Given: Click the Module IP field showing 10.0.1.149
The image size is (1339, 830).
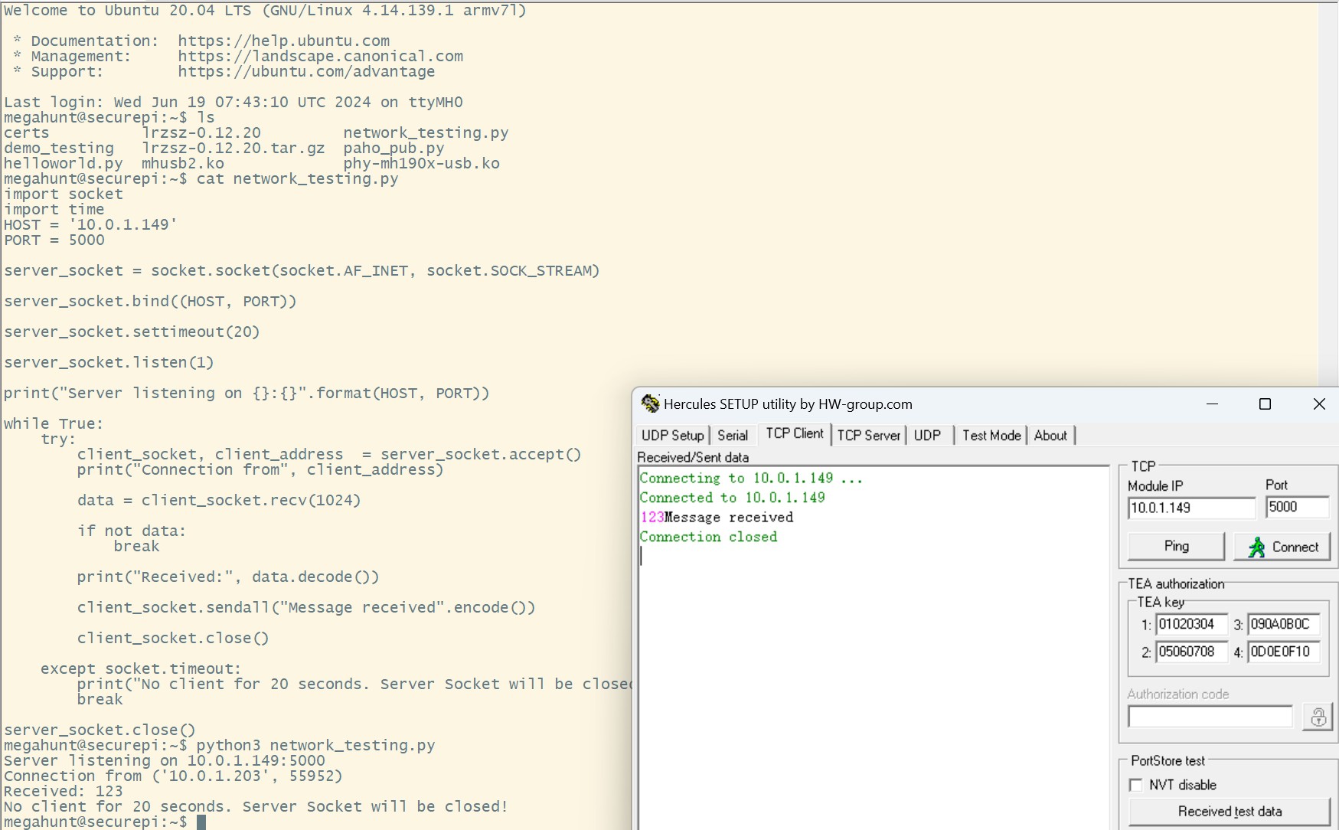Looking at the screenshot, I should coord(1190,508).
